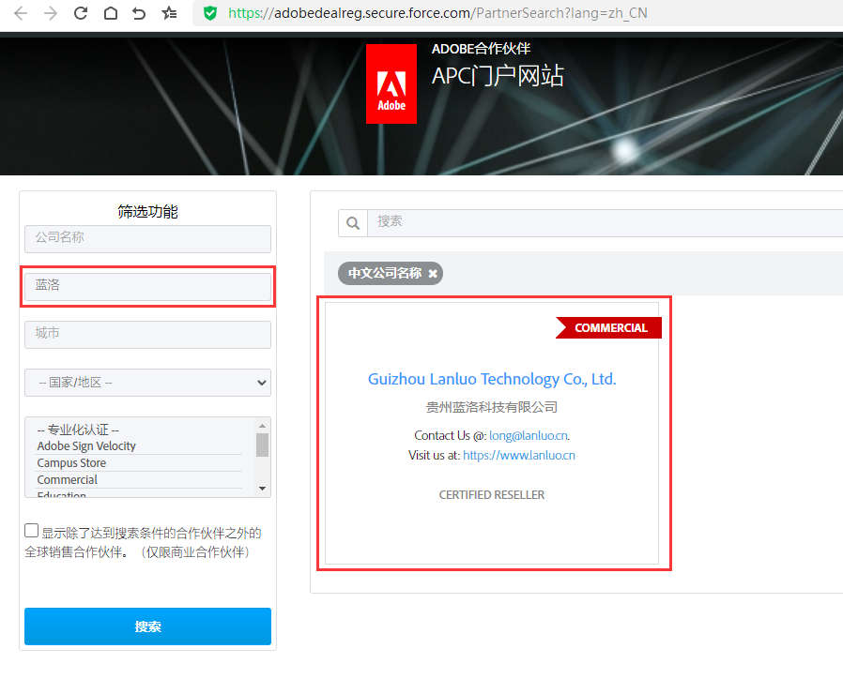The height and width of the screenshot is (679, 843).
Task: Open the browser home page icon
Action: [x=111, y=13]
